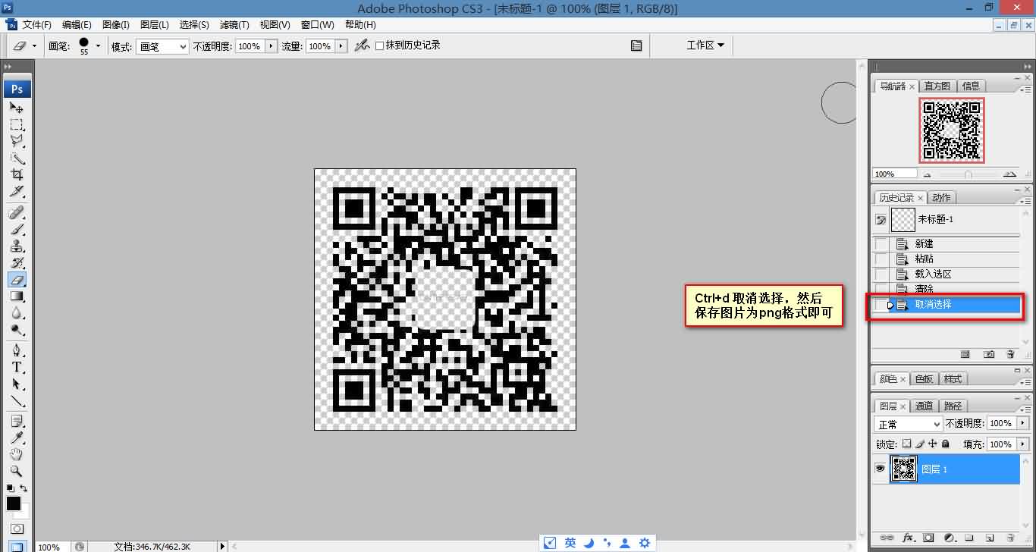This screenshot has height=552, width=1036.
Task: Open layer 填充 arrow in layers panel
Action: click(1024, 444)
